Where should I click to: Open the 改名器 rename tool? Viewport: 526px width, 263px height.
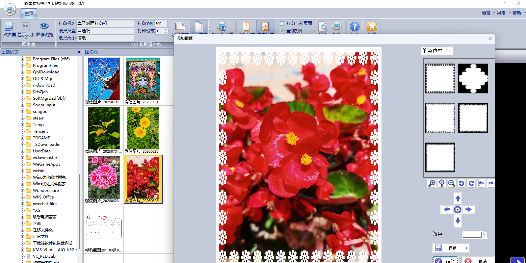click(9, 30)
